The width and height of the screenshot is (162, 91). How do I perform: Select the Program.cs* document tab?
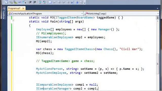coord(14,8)
